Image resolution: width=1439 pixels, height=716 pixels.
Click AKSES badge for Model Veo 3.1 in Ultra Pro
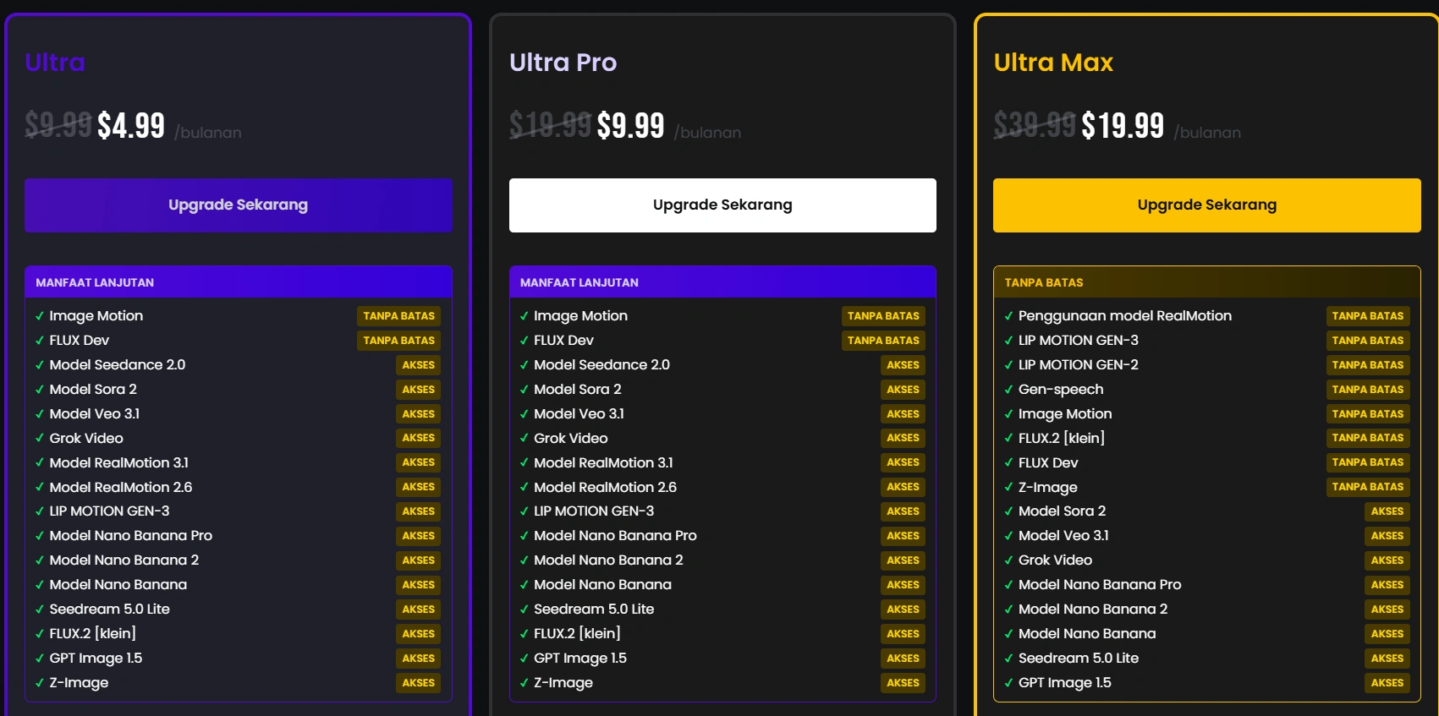pos(903,414)
